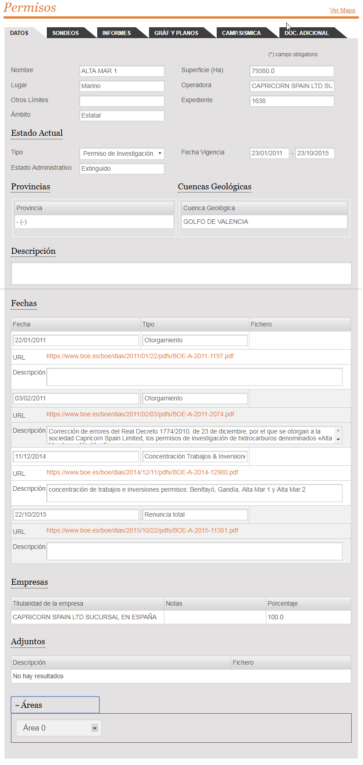Collapse the Áreas section
Viewport: 363px width, 765px height.
tap(55, 705)
